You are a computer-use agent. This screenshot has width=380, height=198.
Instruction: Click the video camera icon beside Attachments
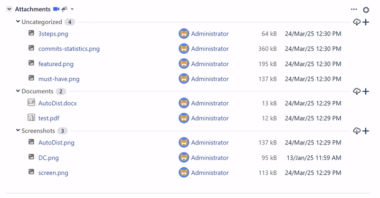(56, 9)
